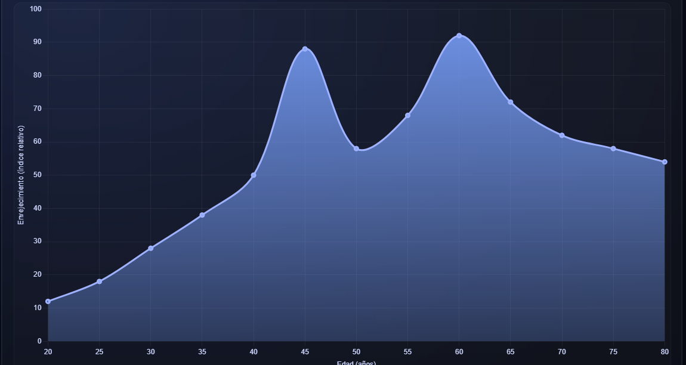Click the data point at age 20

coord(48,301)
